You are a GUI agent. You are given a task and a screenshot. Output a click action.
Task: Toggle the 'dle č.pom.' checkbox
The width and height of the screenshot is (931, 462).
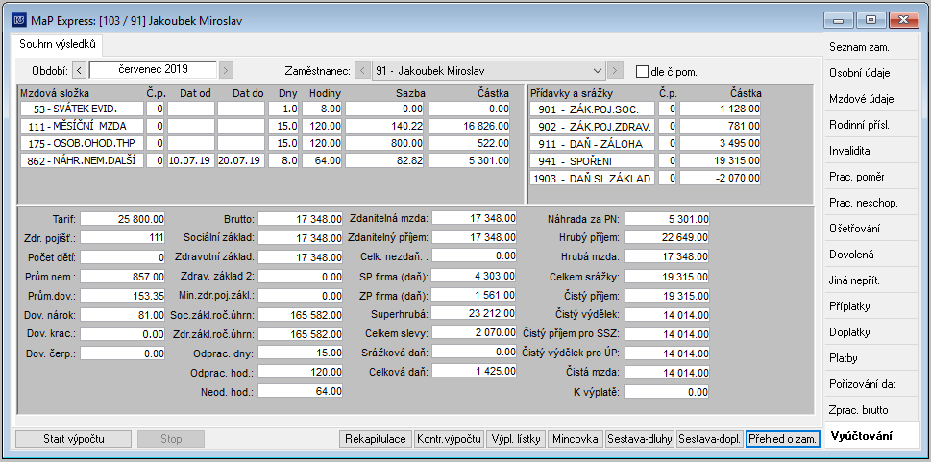[642, 71]
